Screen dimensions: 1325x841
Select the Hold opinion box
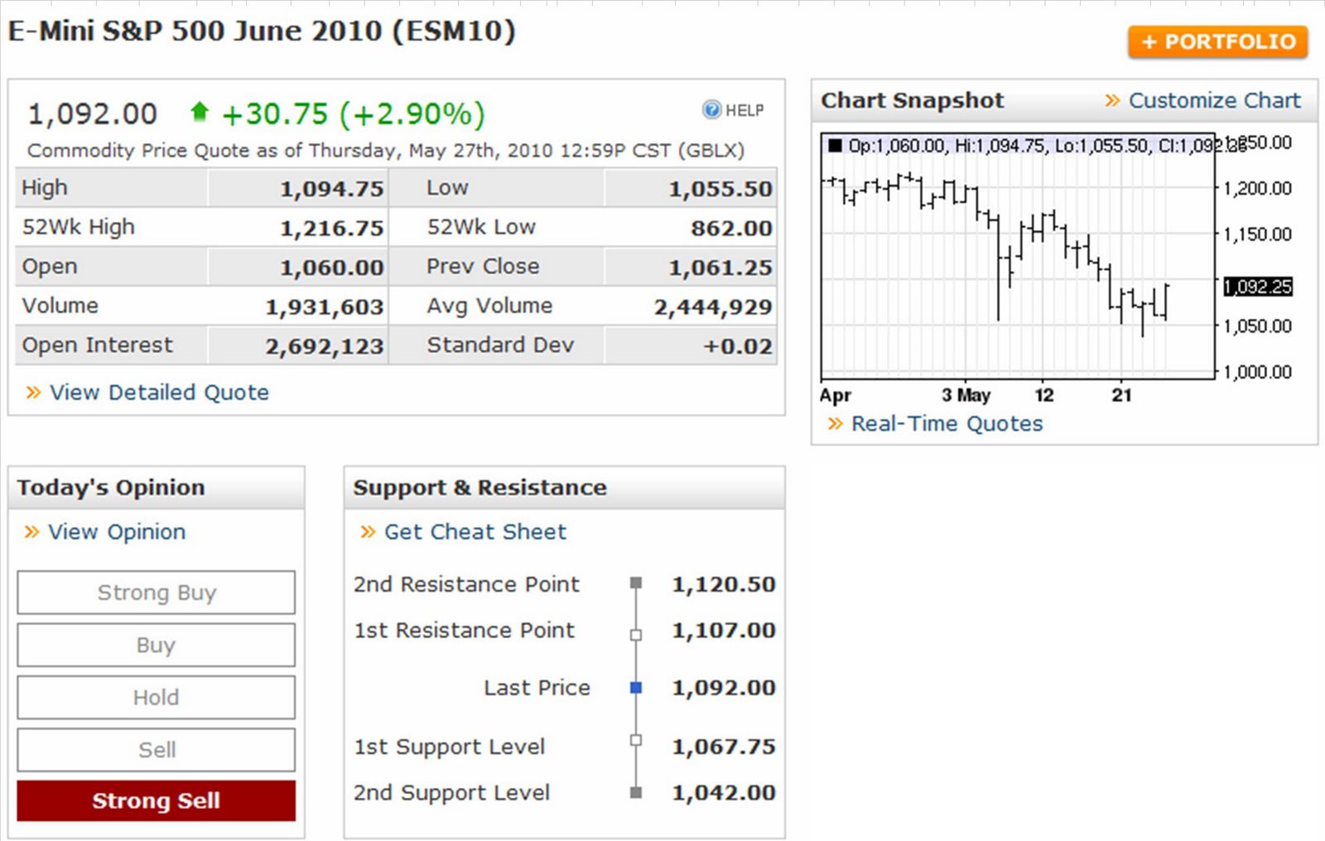click(156, 697)
